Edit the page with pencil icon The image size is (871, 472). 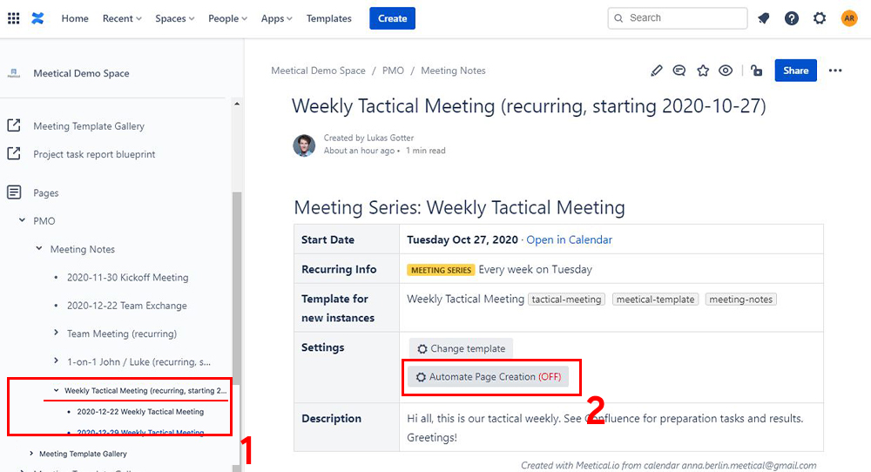point(657,71)
